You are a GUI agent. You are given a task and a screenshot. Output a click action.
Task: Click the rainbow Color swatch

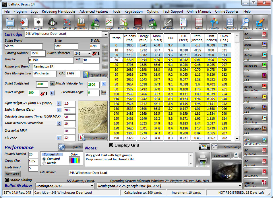[74, 160]
